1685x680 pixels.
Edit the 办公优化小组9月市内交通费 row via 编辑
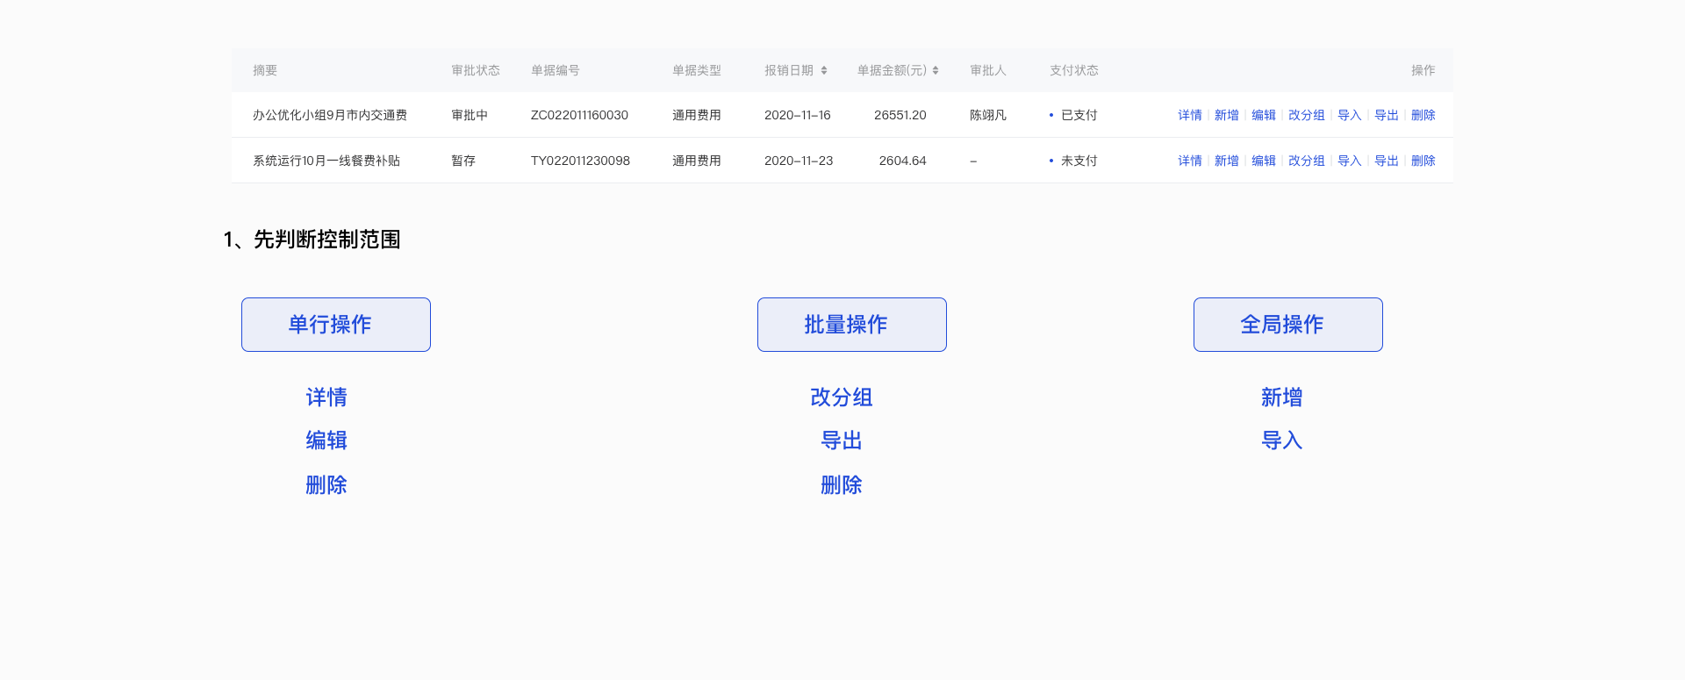[1264, 115]
